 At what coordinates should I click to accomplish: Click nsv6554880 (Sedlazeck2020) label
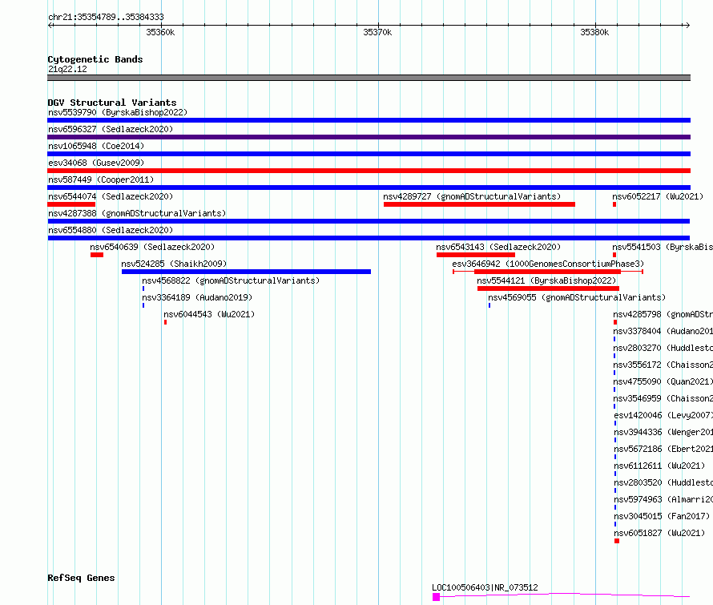click(111, 230)
